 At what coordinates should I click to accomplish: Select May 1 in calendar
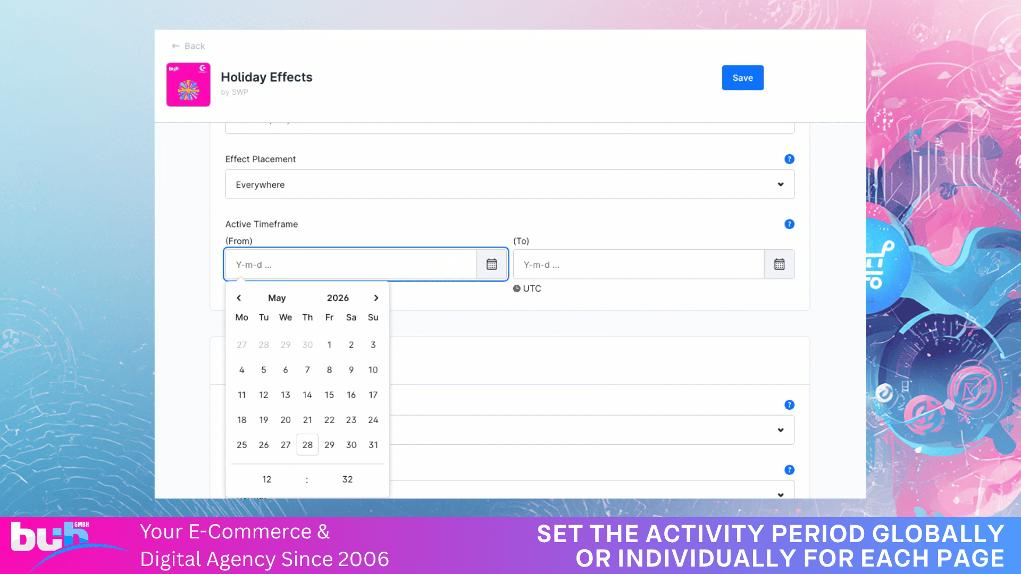point(329,345)
